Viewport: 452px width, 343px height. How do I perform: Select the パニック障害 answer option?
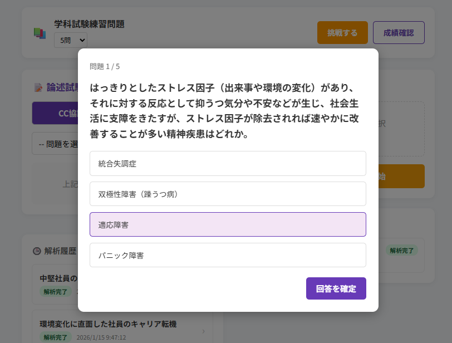point(228,255)
